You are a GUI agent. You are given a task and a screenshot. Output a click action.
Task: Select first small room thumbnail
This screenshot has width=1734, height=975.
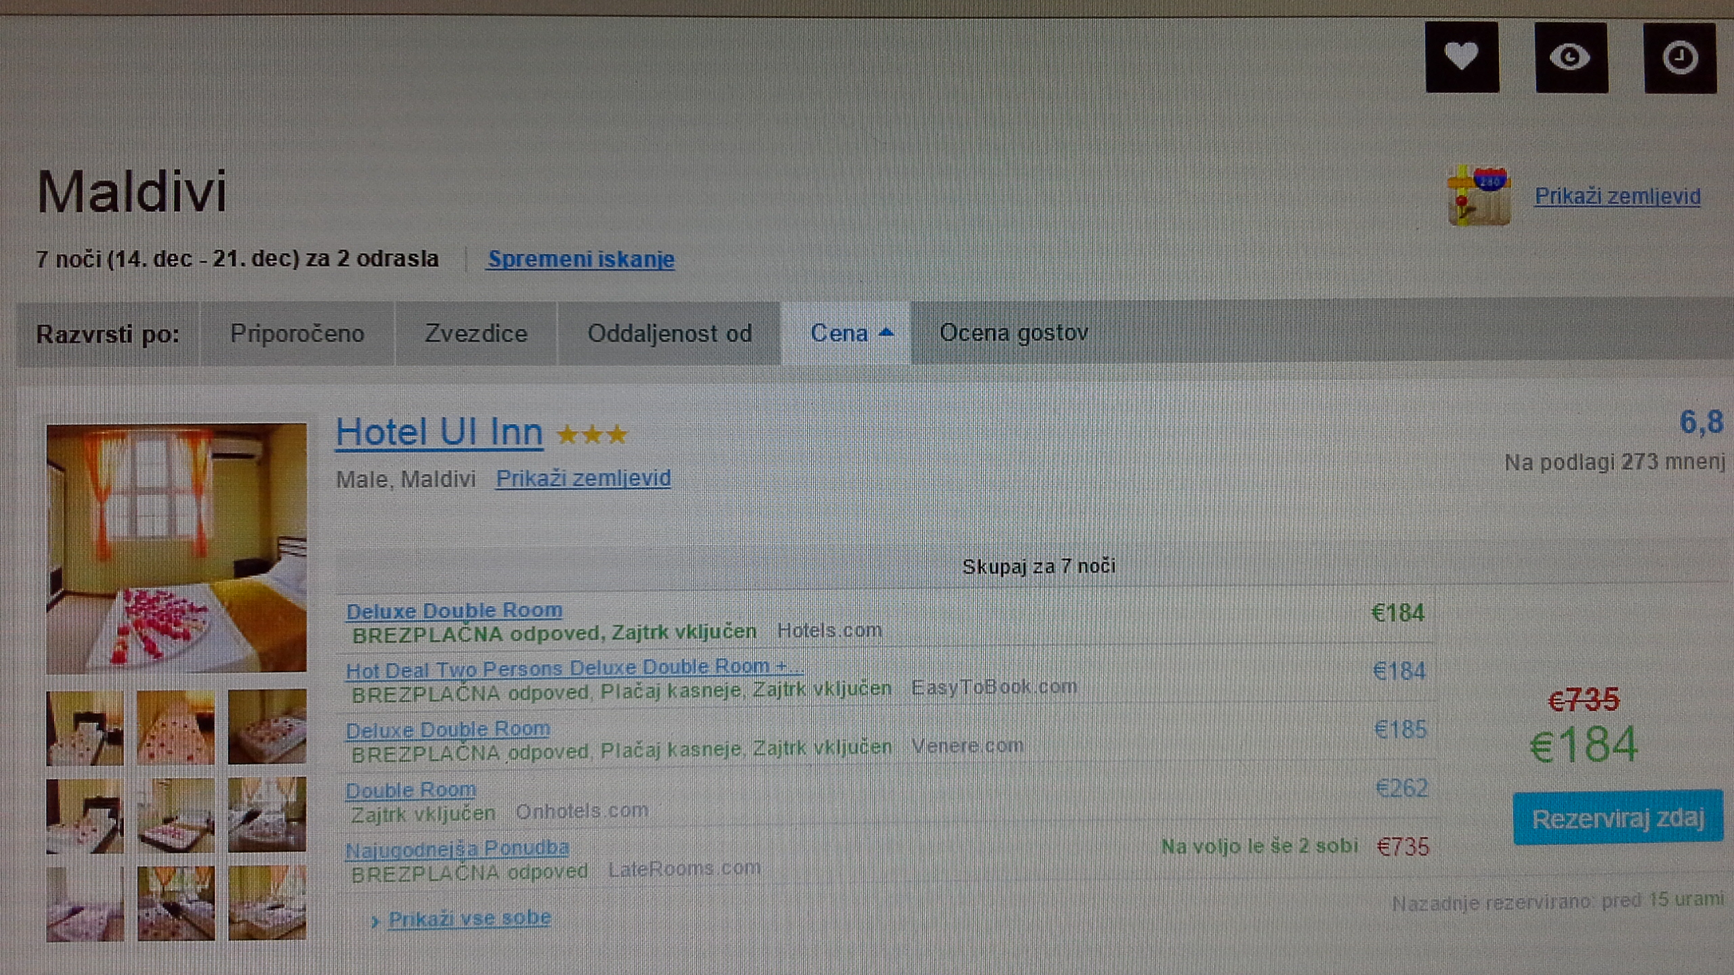(x=85, y=728)
